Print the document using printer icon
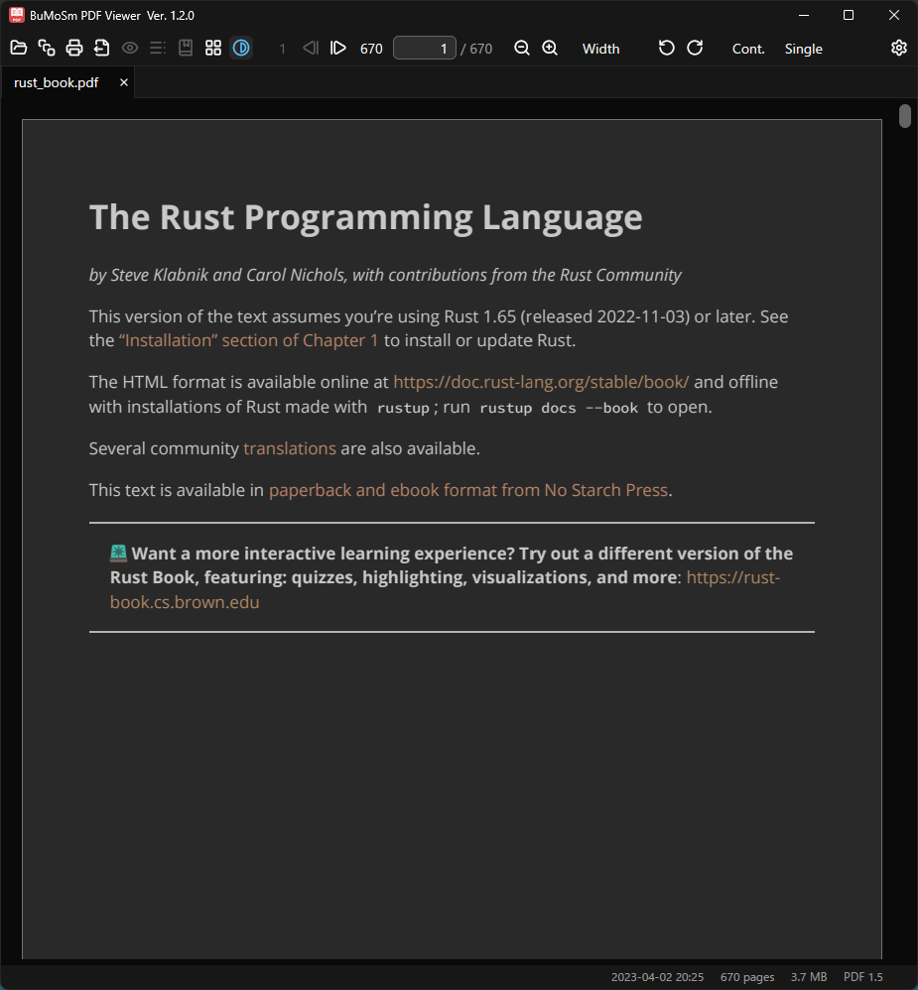 pyautogui.click(x=74, y=48)
